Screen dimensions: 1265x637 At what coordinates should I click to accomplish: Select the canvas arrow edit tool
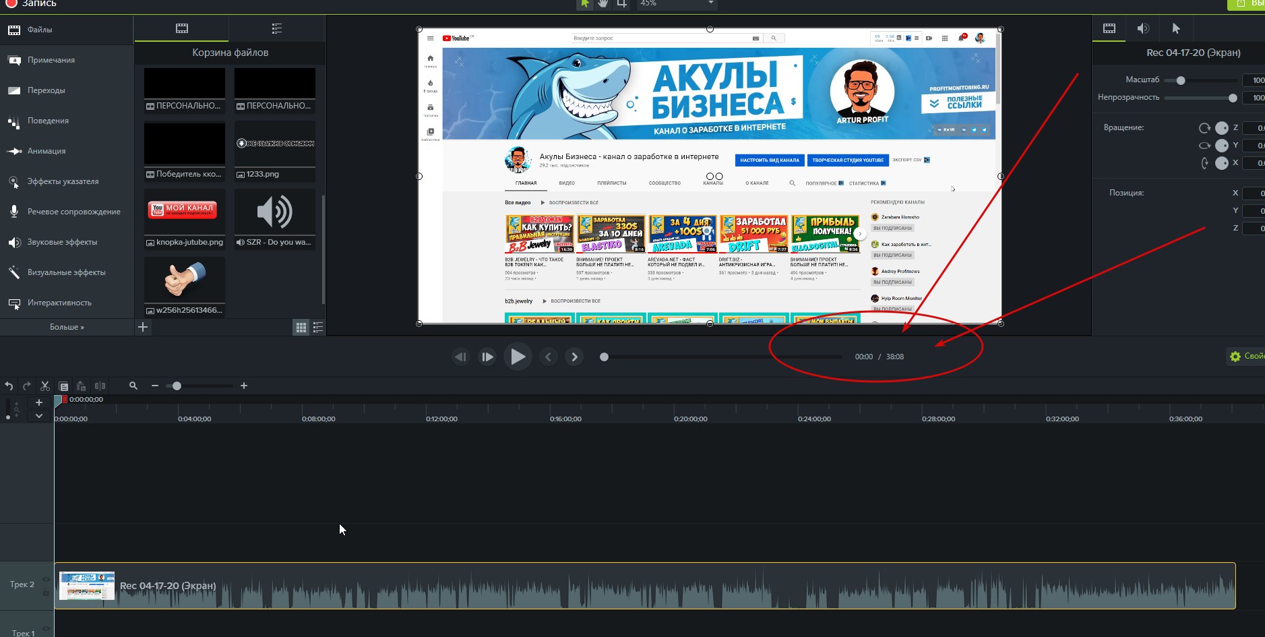584,3
